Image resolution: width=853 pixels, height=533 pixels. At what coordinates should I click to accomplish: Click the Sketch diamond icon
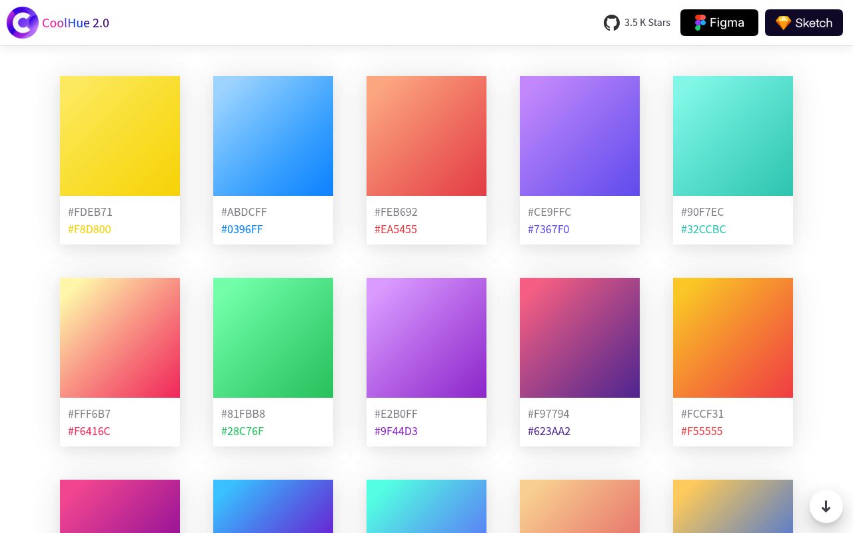click(x=784, y=23)
